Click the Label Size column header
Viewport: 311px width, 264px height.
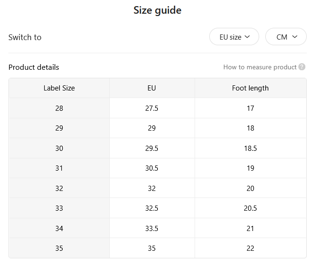point(59,88)
